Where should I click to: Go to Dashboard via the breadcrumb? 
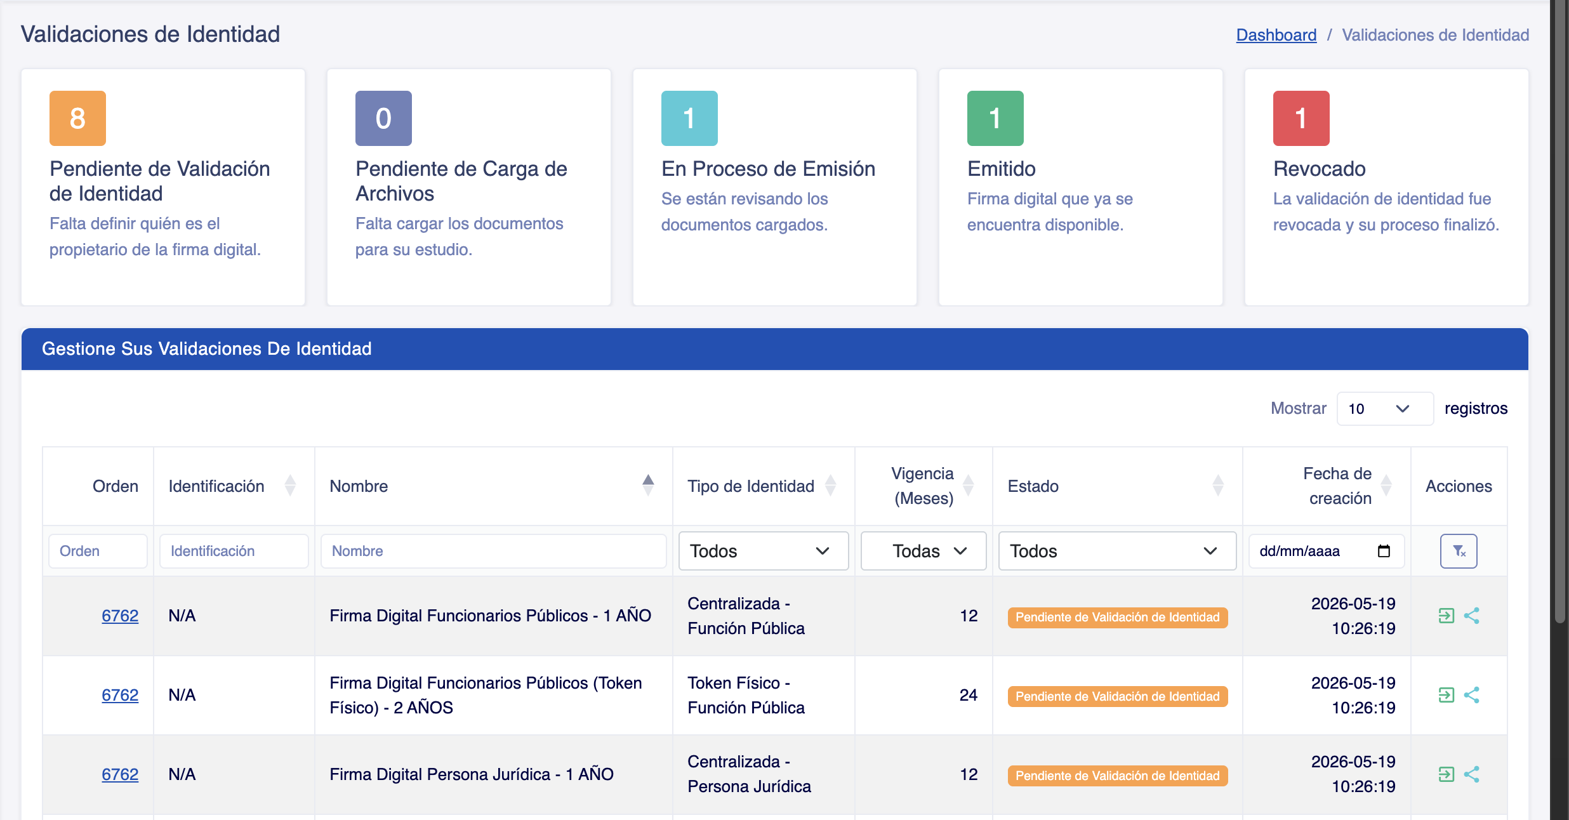1276,35
